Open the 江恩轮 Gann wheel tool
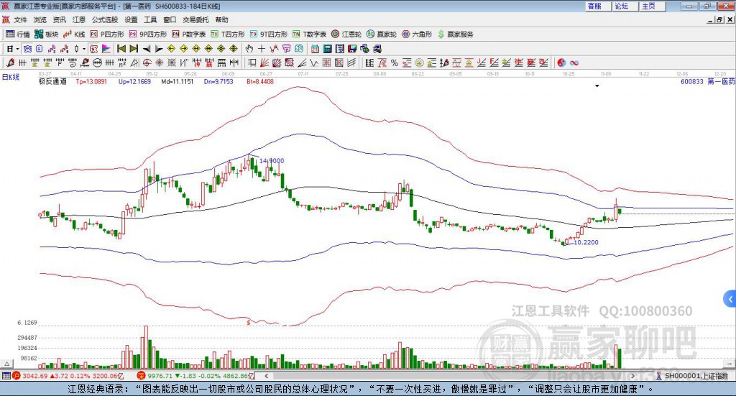The width and height of the screenshot is (736, 396). (346, 34)
